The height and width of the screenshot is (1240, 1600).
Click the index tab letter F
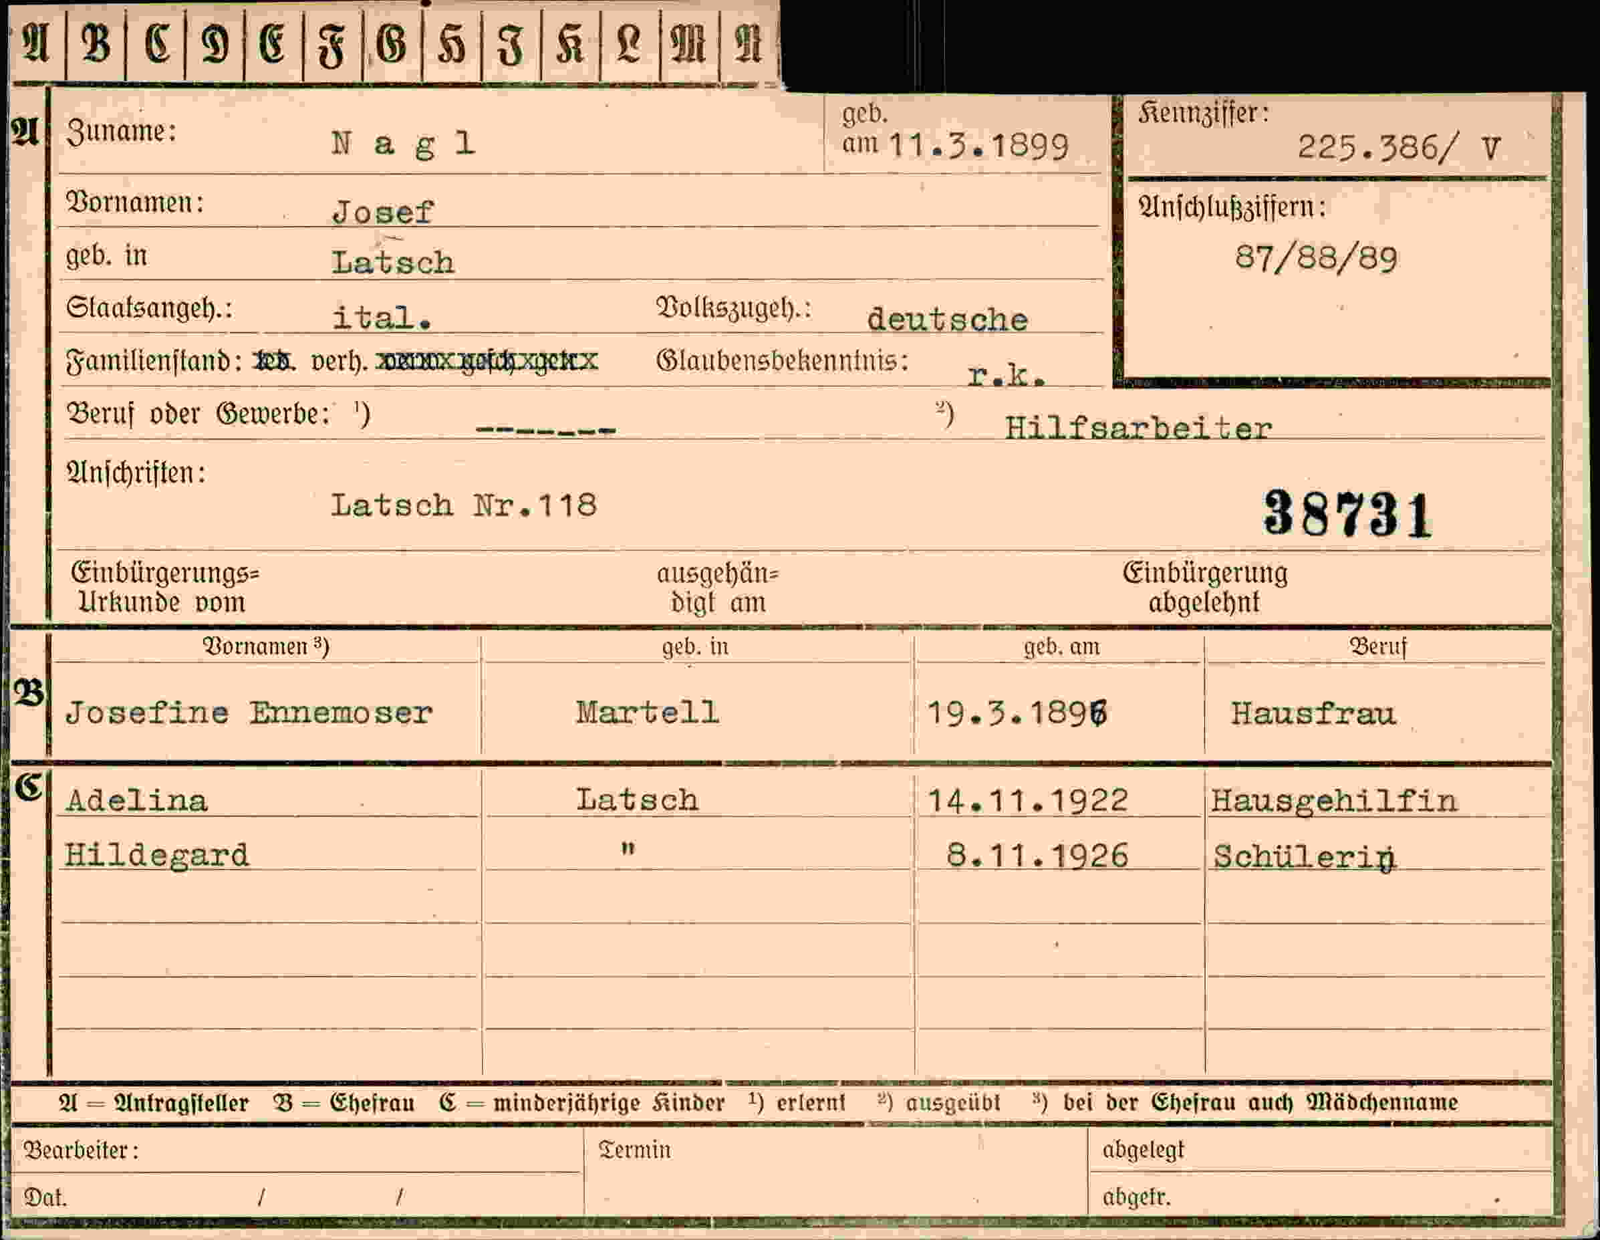click(x=331, y=47)
